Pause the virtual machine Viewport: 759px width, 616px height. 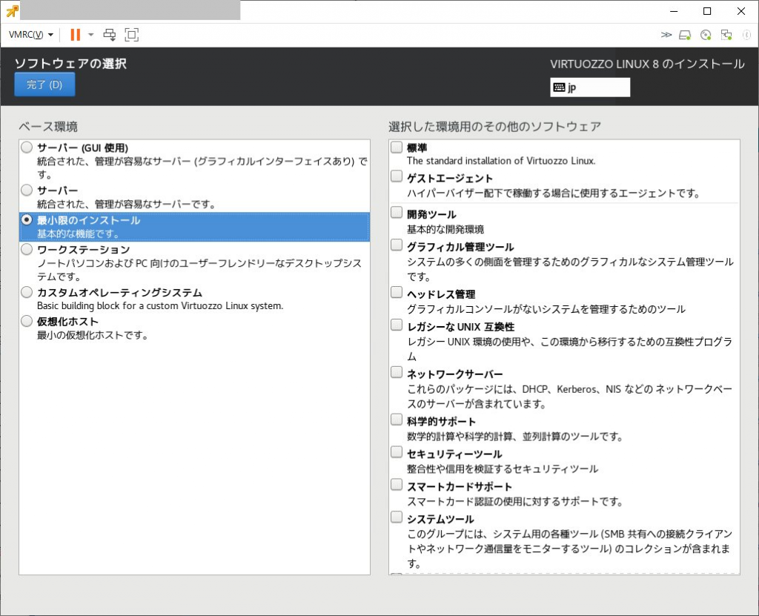[x=75, y=35]
